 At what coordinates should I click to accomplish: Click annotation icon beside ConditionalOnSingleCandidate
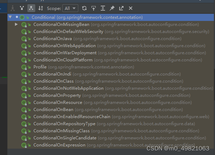tap(24, 138)
